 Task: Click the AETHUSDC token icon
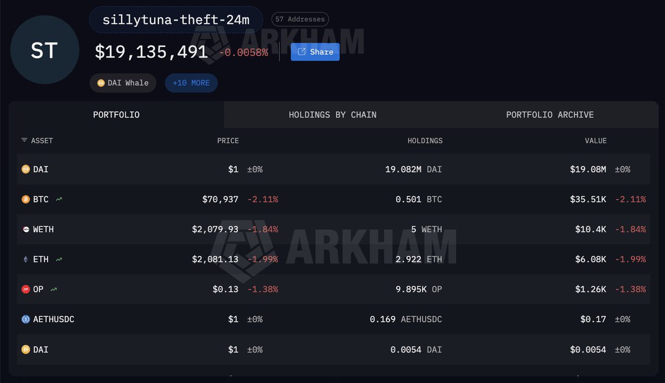pos(25,319)
